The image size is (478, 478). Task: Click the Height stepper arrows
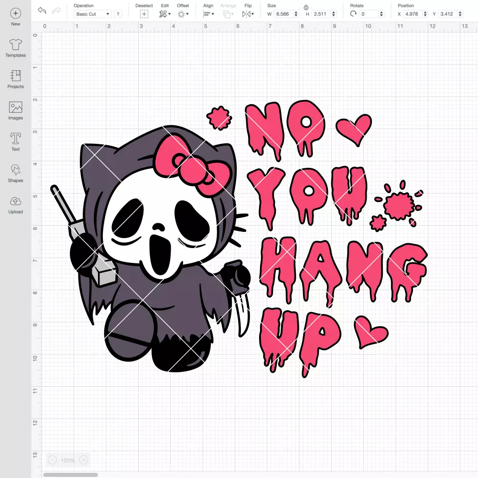pos(334,14)
